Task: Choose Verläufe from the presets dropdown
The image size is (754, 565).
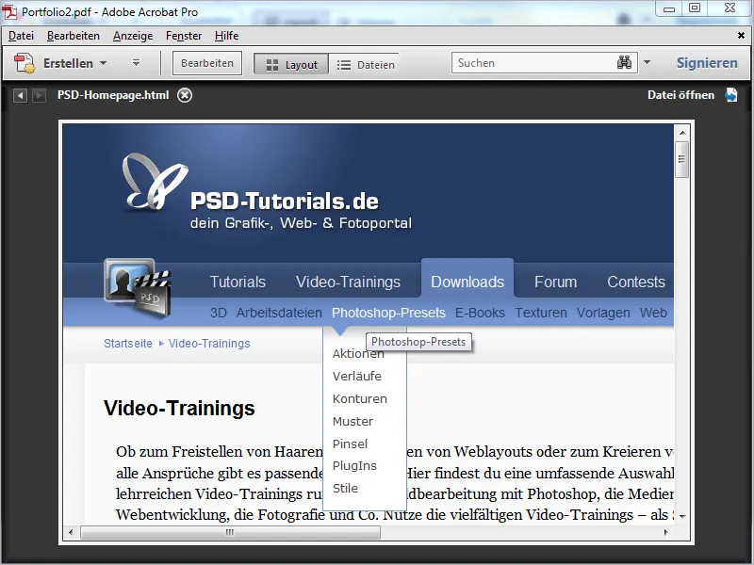Action: pos(357,376)
